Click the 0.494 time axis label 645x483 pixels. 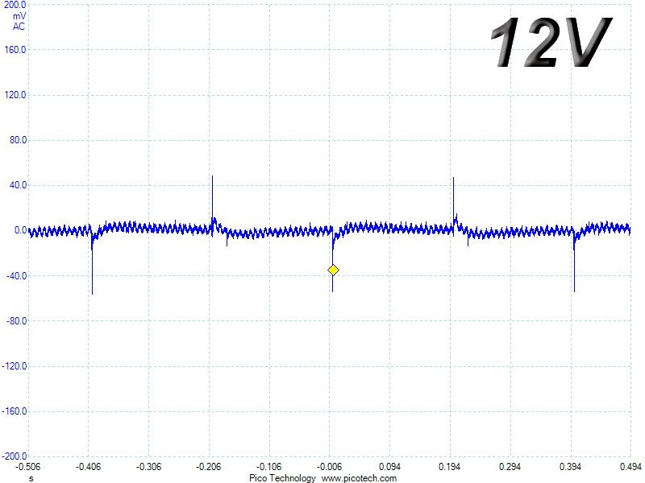630,467
